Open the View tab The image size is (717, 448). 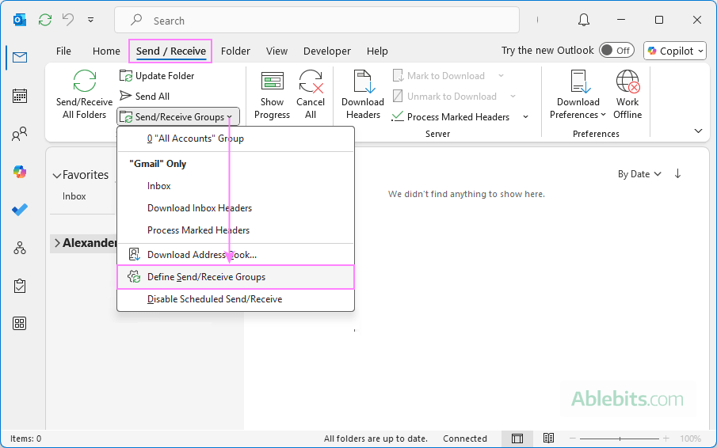pyautogui.click(x=277, y=51)
